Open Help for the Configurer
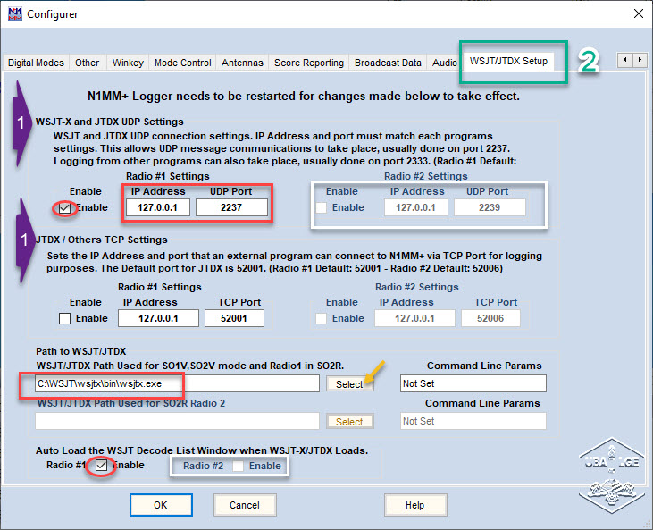Image resolution: width=653 pixels, height=530 pixels. coord(415,505)
